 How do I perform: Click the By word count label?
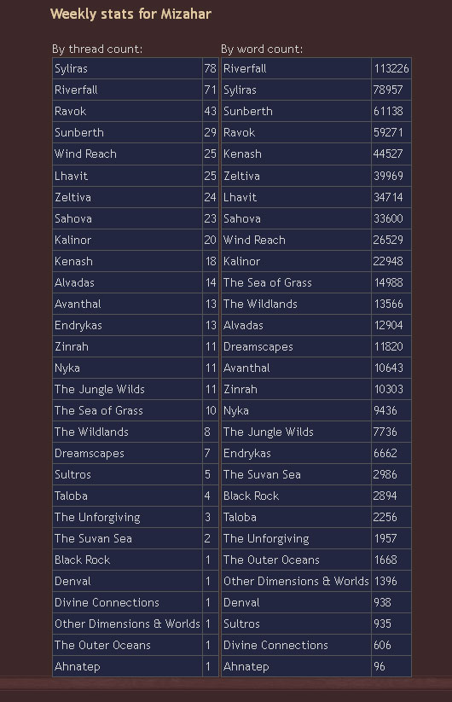point(262,49)
